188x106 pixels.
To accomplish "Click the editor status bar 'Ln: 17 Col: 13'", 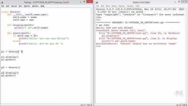I will (86, 105).
